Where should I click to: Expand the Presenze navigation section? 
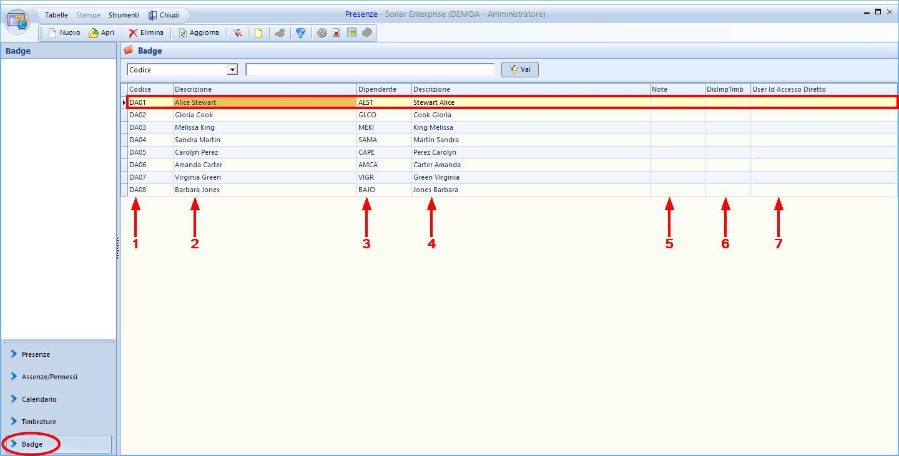pyautogui.click(x=36, y=354)
